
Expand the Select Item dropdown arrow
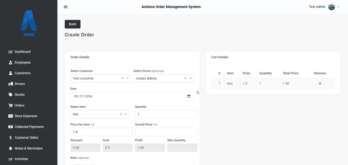126,114
